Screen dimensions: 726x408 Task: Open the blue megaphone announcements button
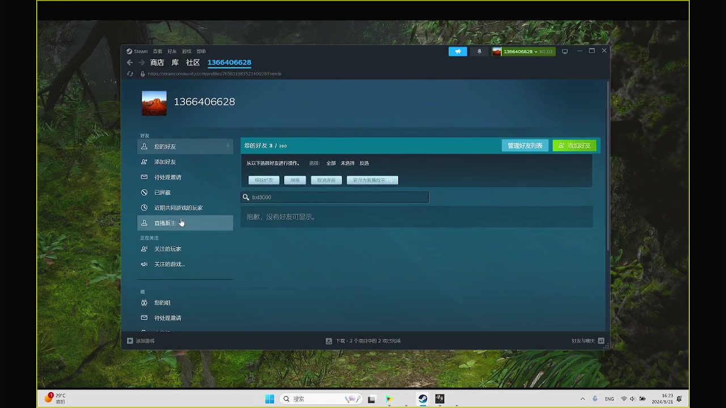click(458, 52)
